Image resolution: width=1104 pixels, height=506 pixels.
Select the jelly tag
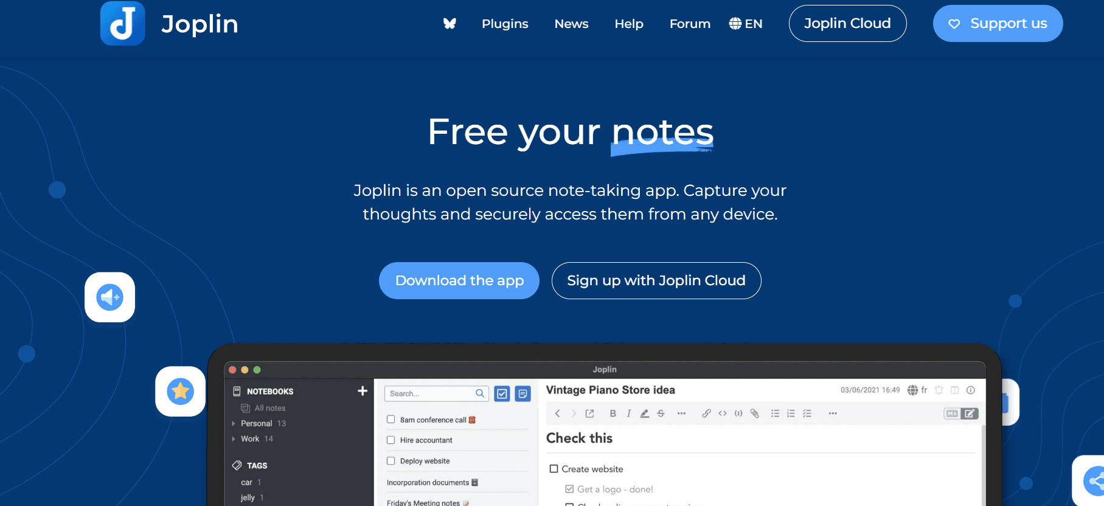pyautogui.click(x=248, y=497)
